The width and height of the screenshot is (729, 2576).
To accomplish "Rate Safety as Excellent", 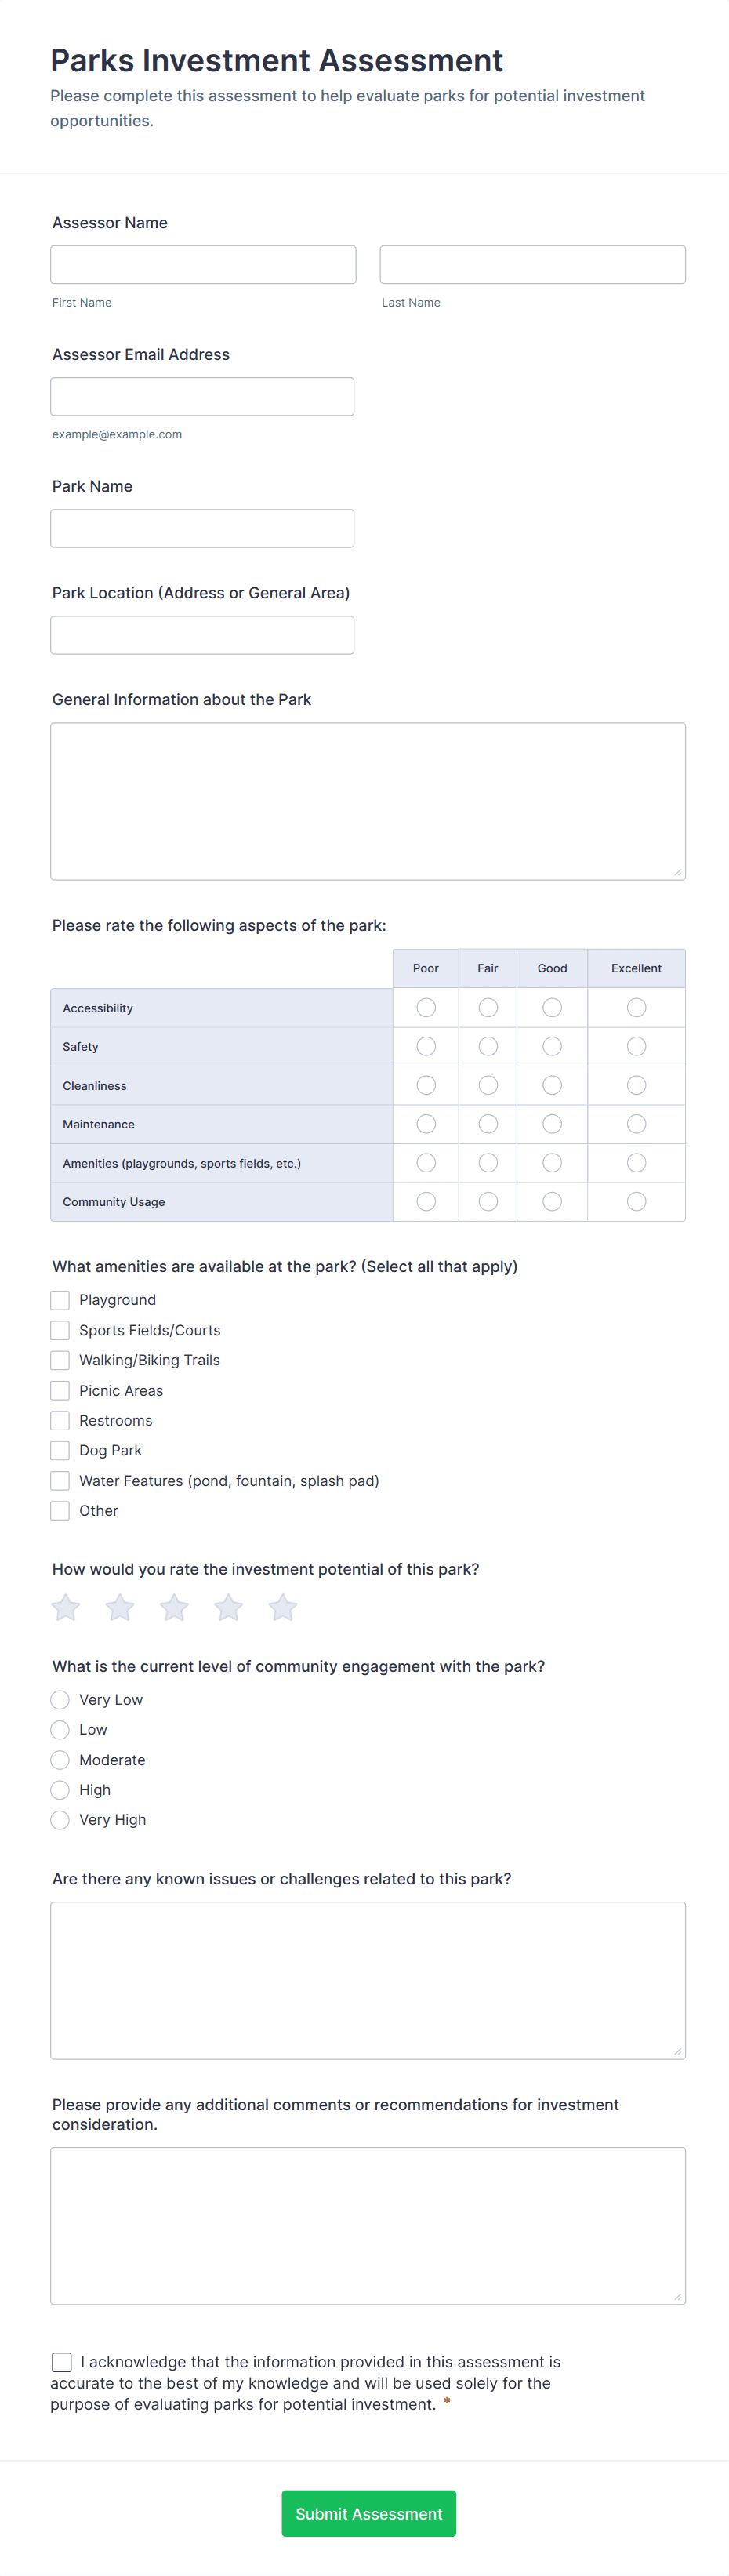I will click(636, 1046).
